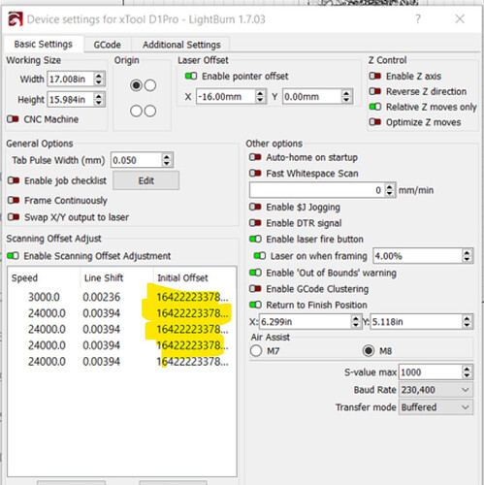The height and width of the screenshot is (485, 484).
Task: Select M7 air assist radio button
Action: (x=256, y=351)
